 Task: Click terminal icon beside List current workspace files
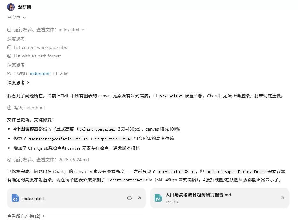click(x=9, y=47)
